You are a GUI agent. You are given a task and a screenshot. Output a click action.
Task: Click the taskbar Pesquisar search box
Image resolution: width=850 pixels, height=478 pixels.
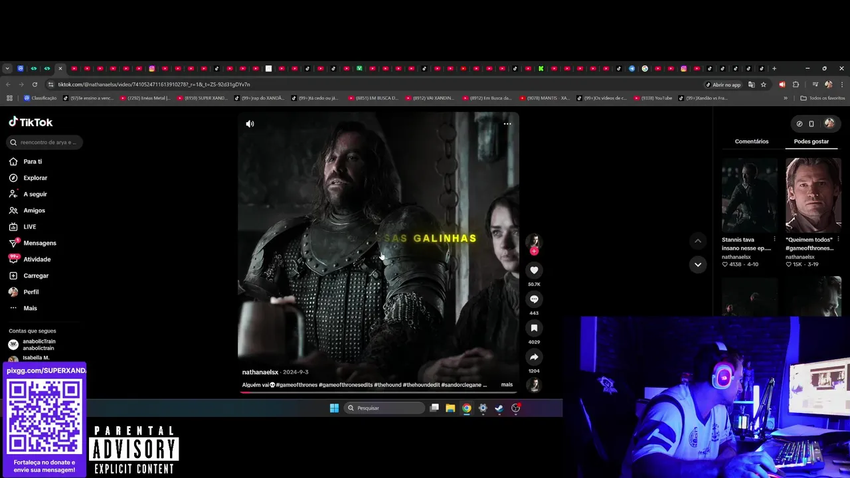[x=385, y=408]
